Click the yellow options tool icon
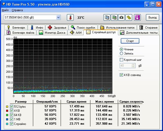The height and width of the screenshot is (131, 163). [x=129, y=17]
